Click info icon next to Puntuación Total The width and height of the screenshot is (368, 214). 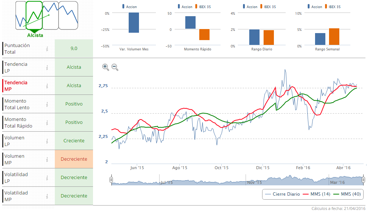[47, 49]
